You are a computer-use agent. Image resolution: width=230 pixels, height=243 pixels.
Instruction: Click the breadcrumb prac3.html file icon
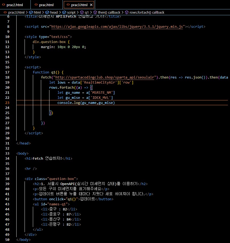pyautogui.click(x=5, y=12)
